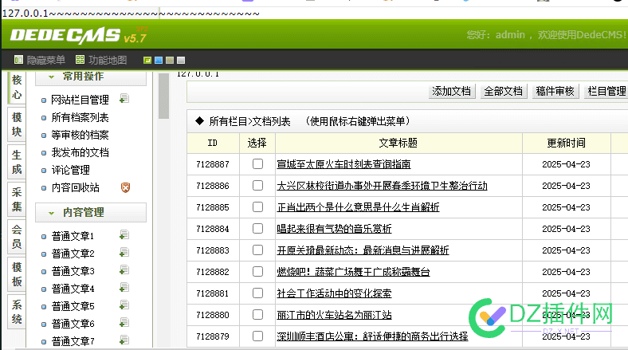
Task: Click the add-document icon beside 普通文章7
Action: (124, 340)
